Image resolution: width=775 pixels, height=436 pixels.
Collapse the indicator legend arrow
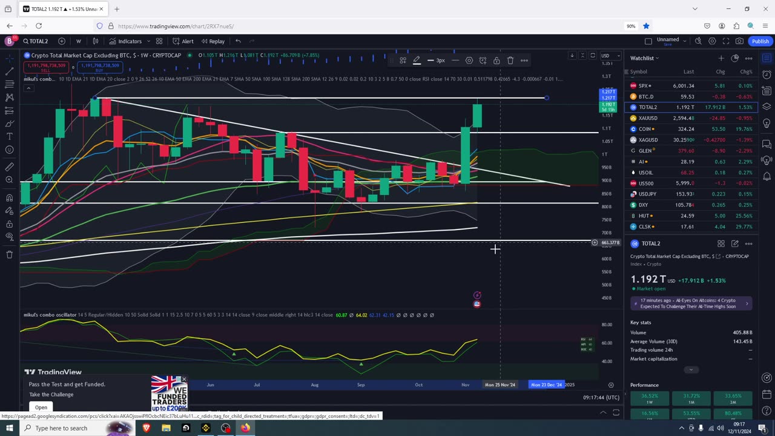point(28,88)
